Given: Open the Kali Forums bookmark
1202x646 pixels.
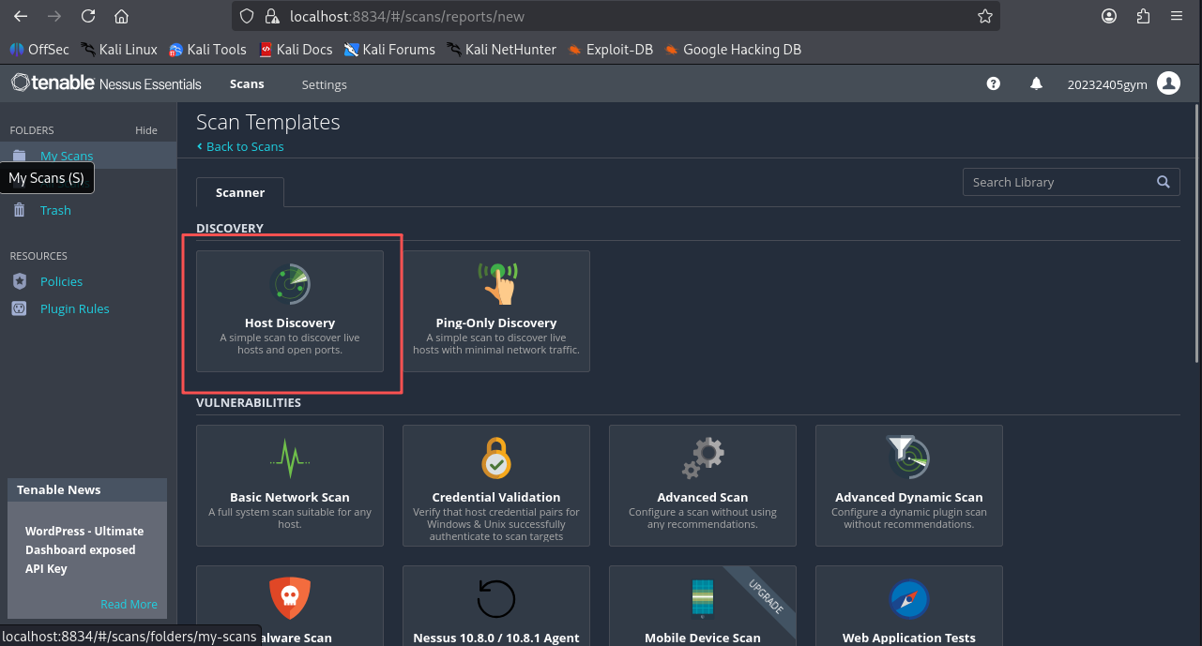Looking at the screenshot, I should click(389, 50).
